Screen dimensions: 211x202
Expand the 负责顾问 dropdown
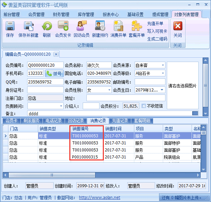[x=61, y=106]
